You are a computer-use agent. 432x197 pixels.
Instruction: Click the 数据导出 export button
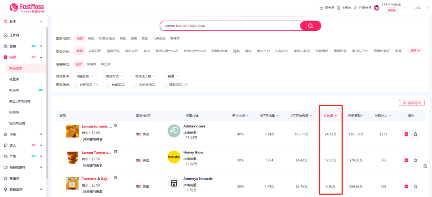point(412,103)
